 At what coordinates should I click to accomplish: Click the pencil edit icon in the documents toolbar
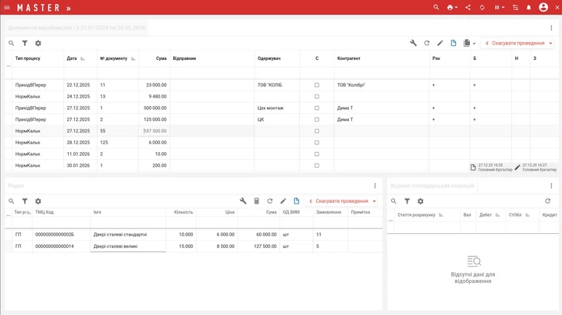pyautogui.click(x=440, y=43)
